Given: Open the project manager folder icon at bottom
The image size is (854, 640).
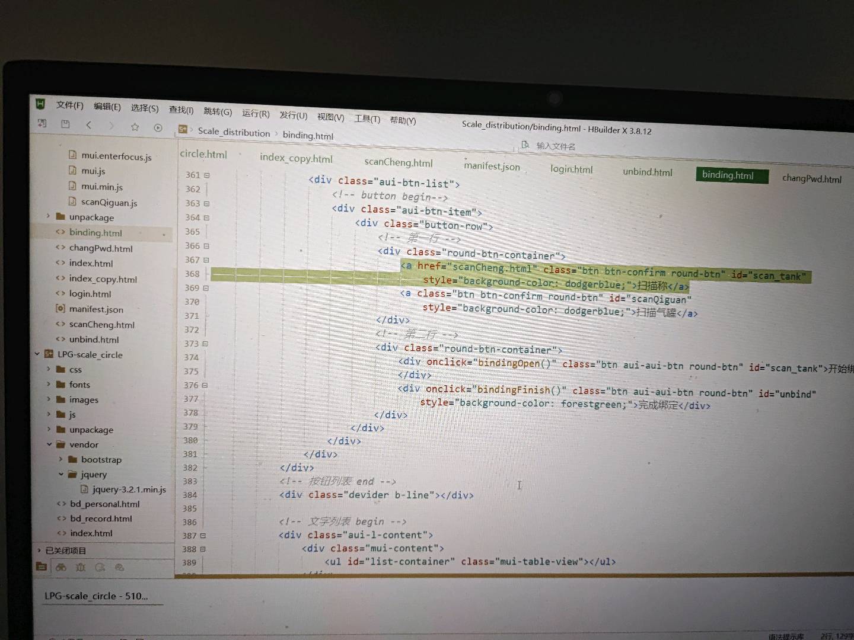Looking at the screenshot, I should [x=41, y=567].
